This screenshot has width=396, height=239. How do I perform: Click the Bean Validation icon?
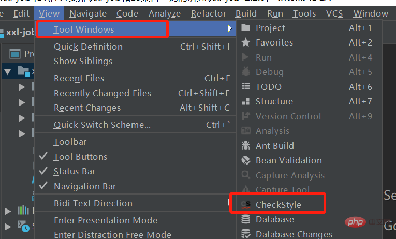tap(246, 160)
